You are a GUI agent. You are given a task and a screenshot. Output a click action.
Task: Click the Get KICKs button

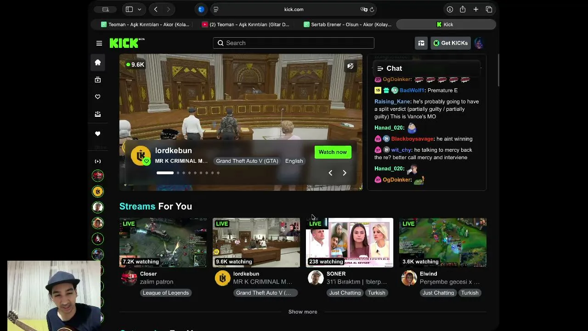click(x=450, y=43)
